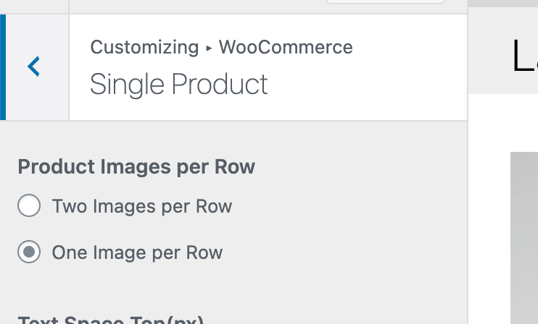538x324 pixels.
Task: Click the Product Images per Row heading
Action: tap(136, 167)
